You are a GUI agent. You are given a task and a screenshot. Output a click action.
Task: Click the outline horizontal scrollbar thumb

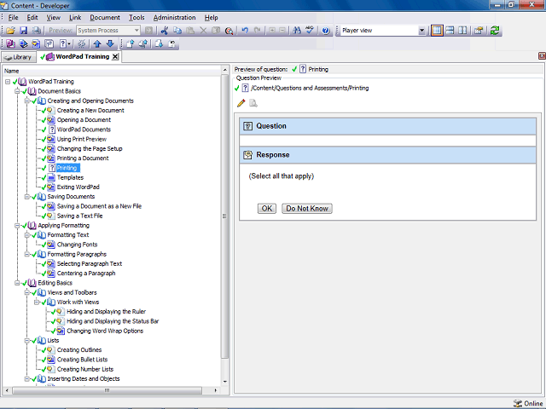[x=107, y=390]
